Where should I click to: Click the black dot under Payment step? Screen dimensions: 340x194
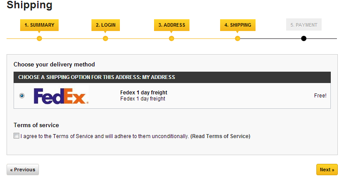304,38
